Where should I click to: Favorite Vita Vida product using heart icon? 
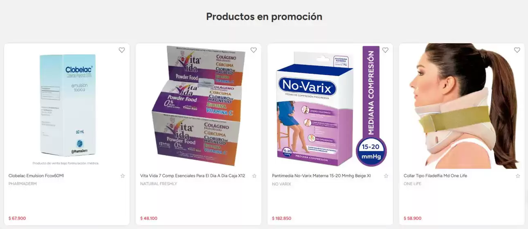pyautogui.click(x=254, y=50)
